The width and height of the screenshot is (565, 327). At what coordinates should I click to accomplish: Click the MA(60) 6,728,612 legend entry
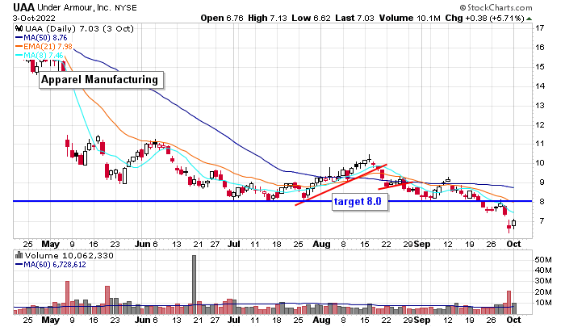(51, 265)
